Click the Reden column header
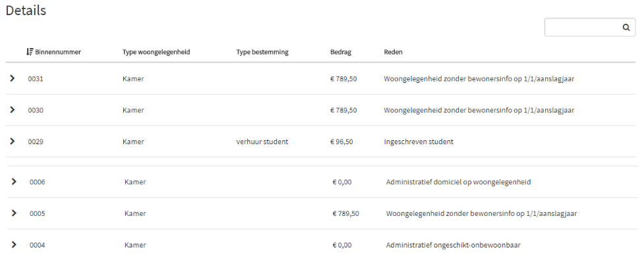The width and height of the screenshot is (644, 266). [393, 52]
